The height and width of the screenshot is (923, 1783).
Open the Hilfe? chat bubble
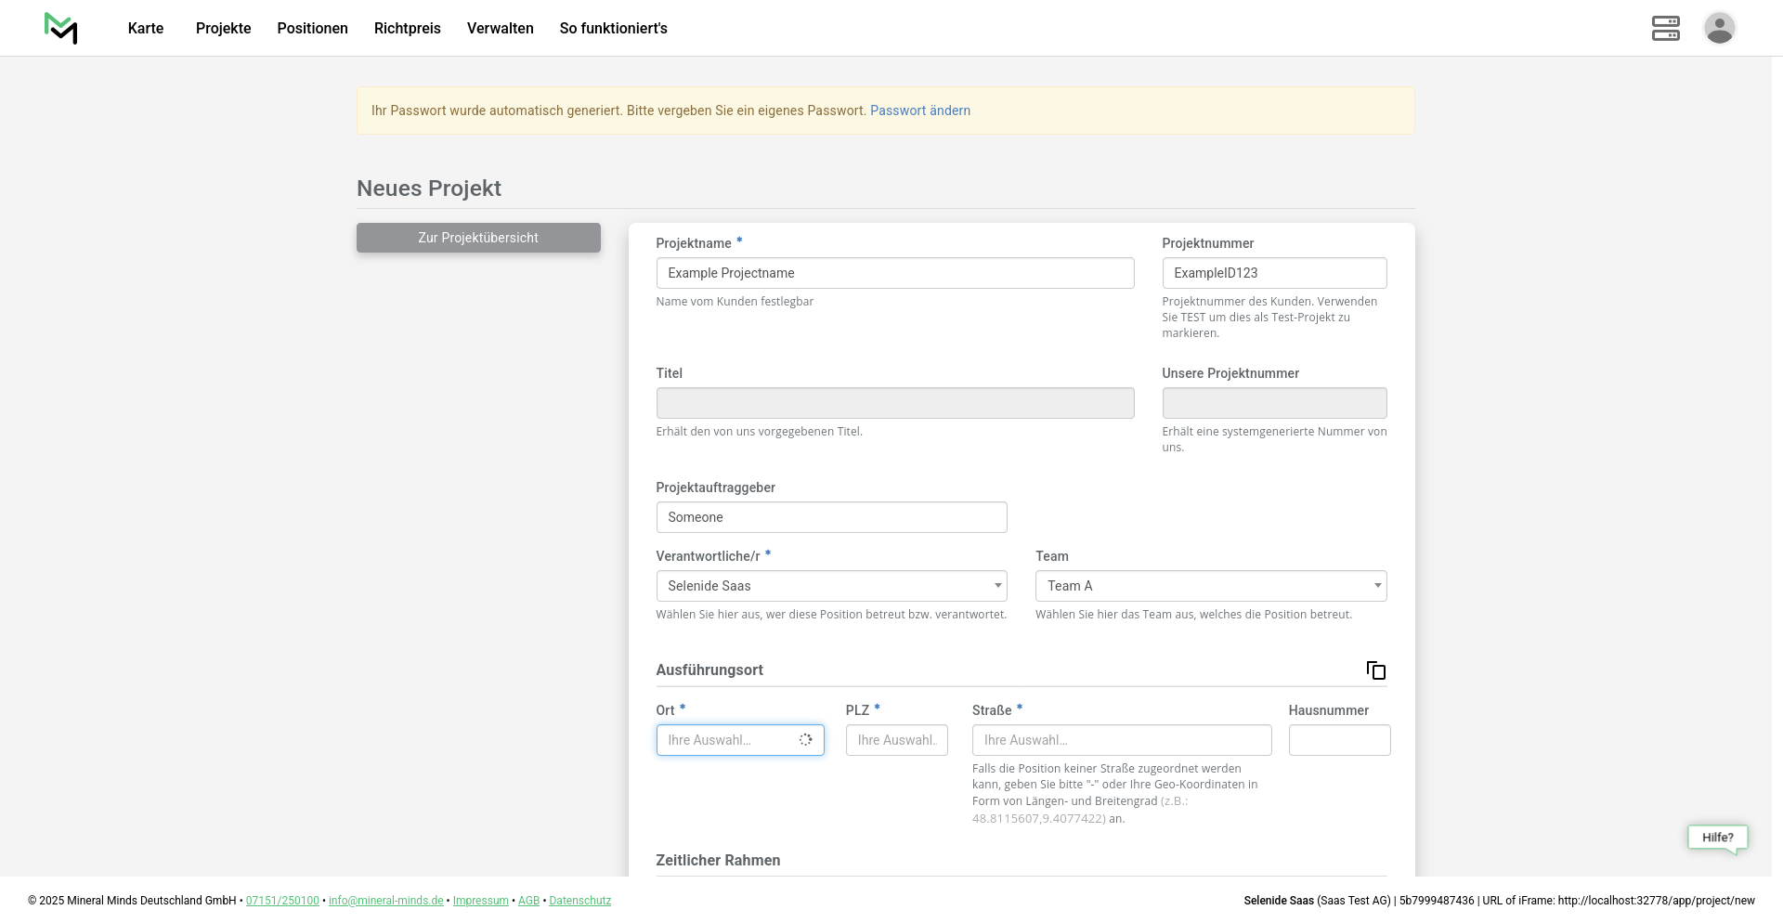(1717, 838)
